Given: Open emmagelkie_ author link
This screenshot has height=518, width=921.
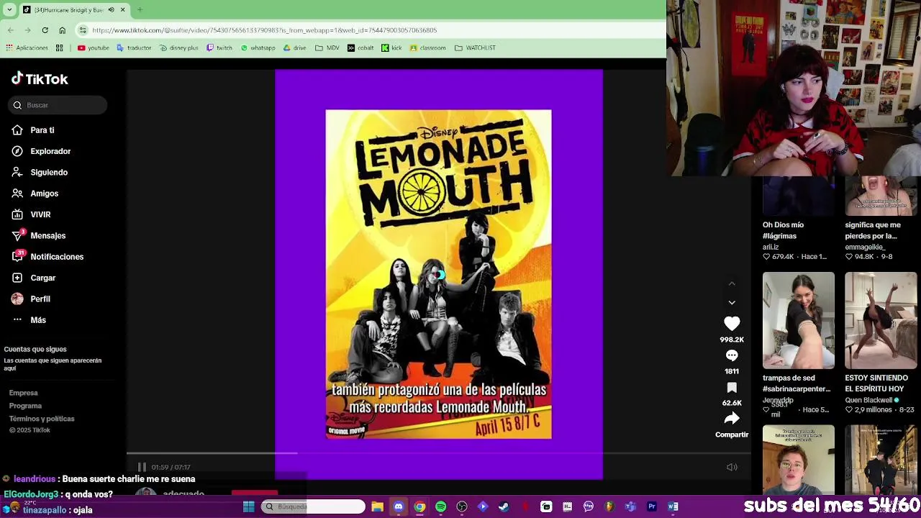Looking at the screenshot, I should tap(866, 247).
